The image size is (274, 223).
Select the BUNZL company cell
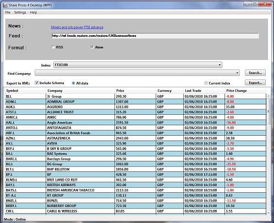[80, 200]
